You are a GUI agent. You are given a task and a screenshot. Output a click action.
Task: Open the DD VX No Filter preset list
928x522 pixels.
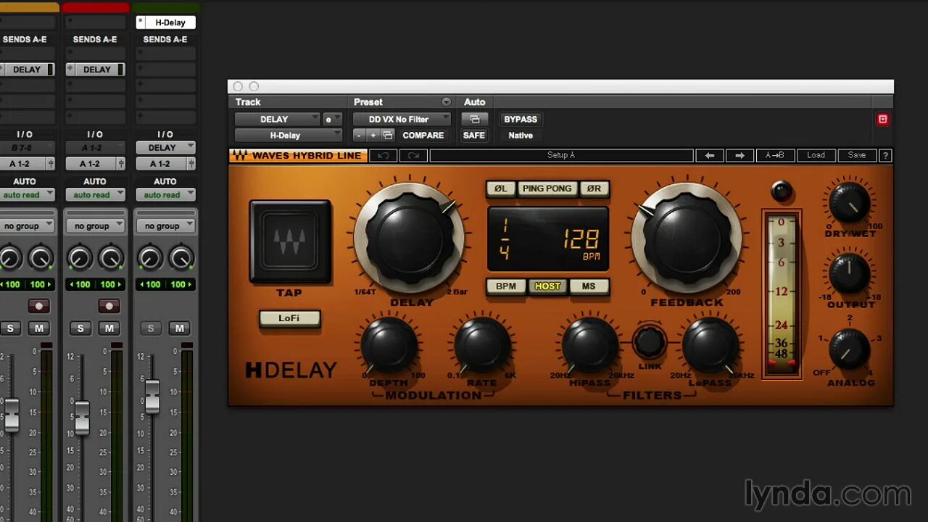(x=402, y=120)
